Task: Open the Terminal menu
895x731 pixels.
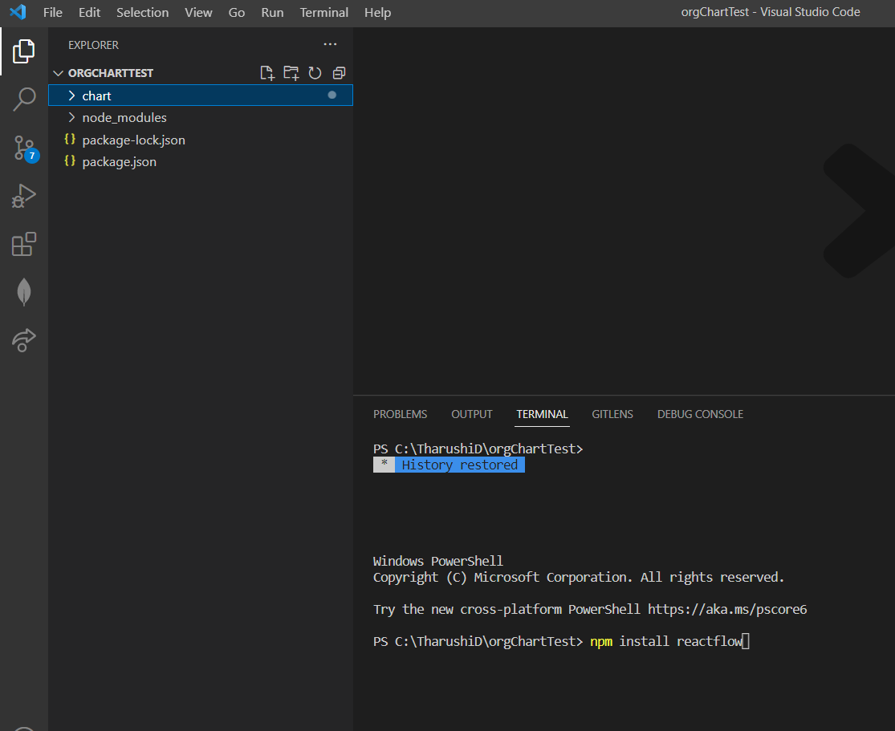Action: (x=323, y=13)
